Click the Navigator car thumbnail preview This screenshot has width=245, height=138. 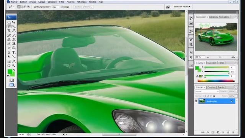point(216,37)
